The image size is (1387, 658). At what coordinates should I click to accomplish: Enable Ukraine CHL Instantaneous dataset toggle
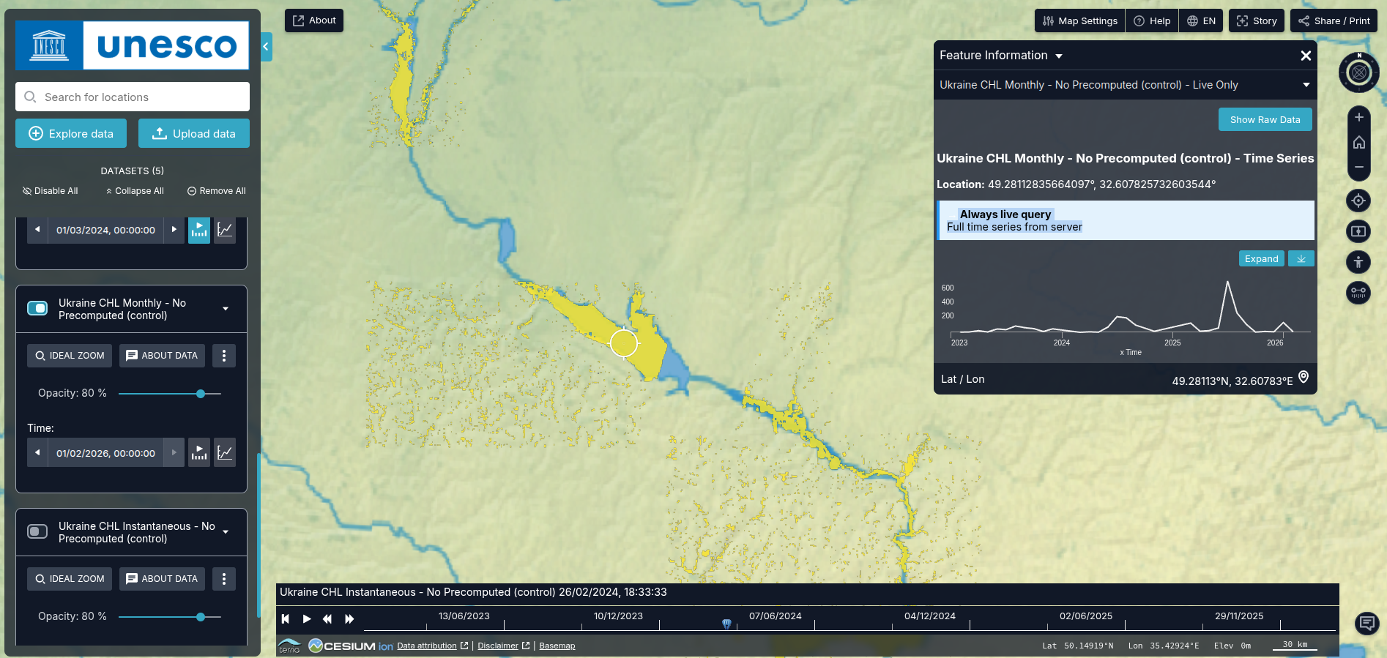[x=37, y=531]
